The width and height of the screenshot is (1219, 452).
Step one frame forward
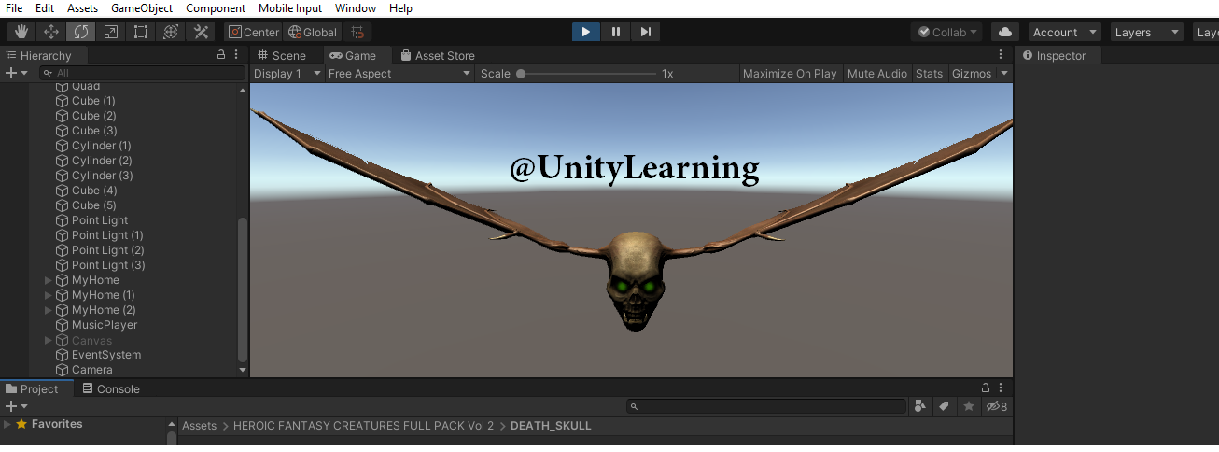[x=645, y=32]
